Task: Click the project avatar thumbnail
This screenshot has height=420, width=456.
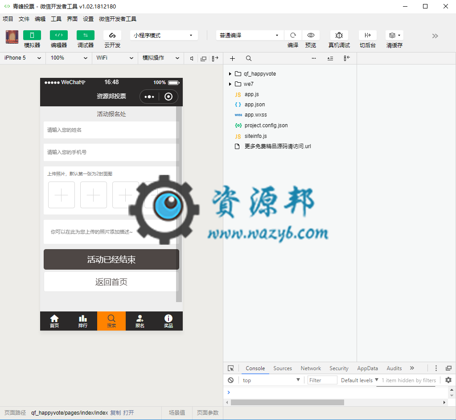Action: pos(12,37)
